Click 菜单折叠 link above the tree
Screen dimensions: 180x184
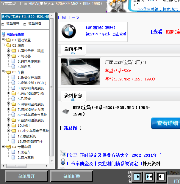click(x=35, y=24)
